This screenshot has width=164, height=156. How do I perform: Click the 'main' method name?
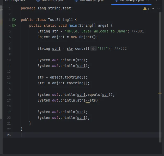pyautogui.click(x=73, y=25)
